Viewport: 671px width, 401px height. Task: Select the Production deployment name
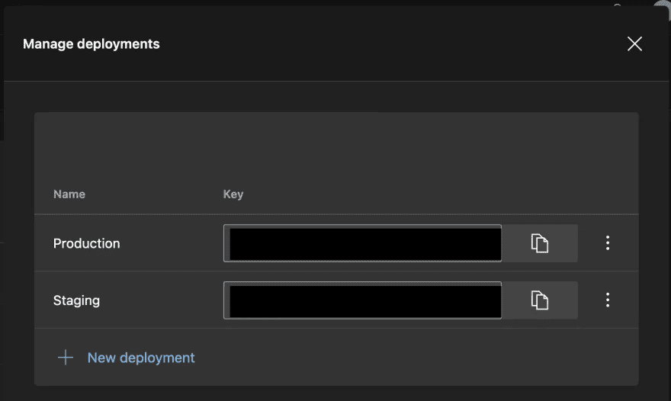point(87,244)
